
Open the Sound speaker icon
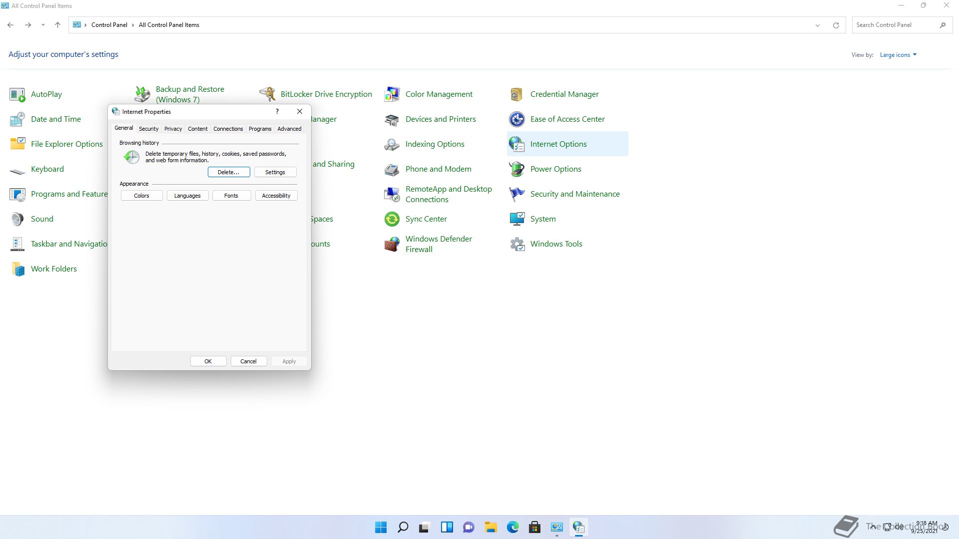tap(17, 219)
